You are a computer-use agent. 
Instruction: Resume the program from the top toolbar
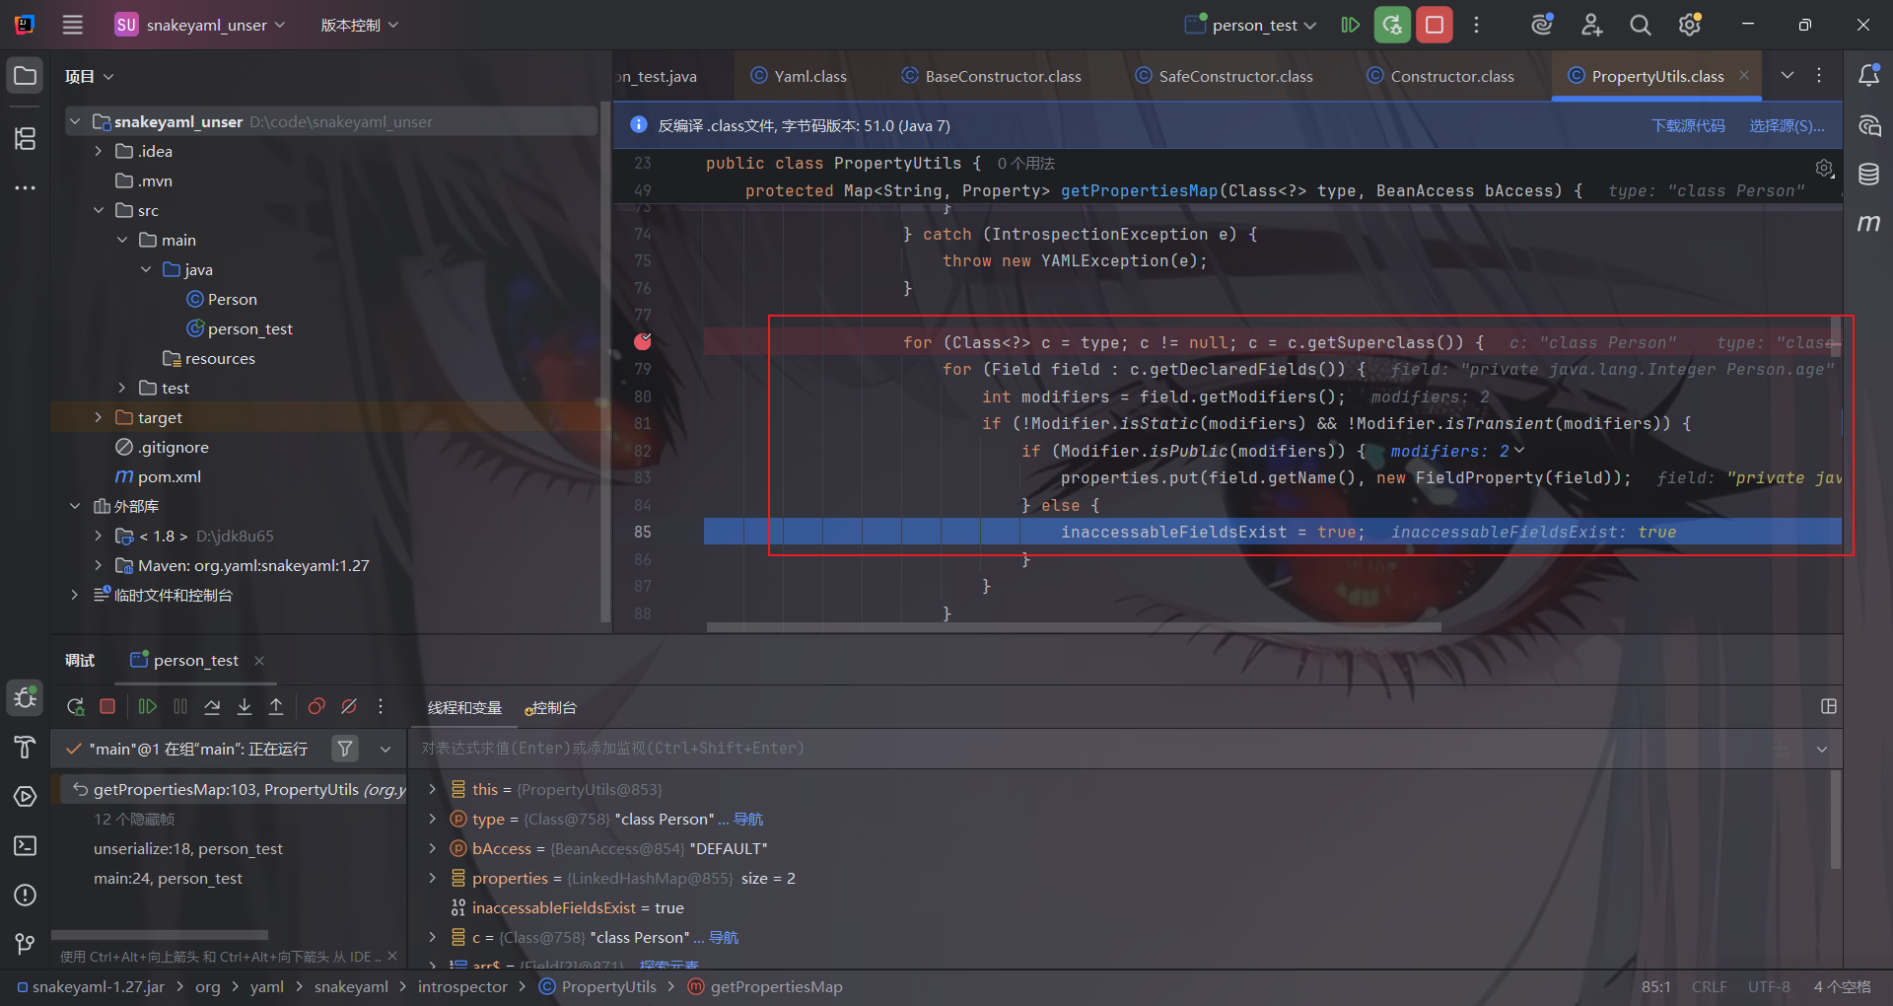coord(1351,25)
